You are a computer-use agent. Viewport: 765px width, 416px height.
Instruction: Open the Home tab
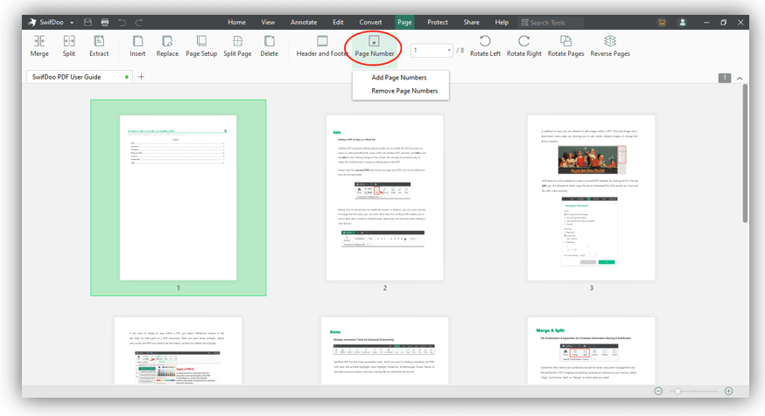coord(236,23)
